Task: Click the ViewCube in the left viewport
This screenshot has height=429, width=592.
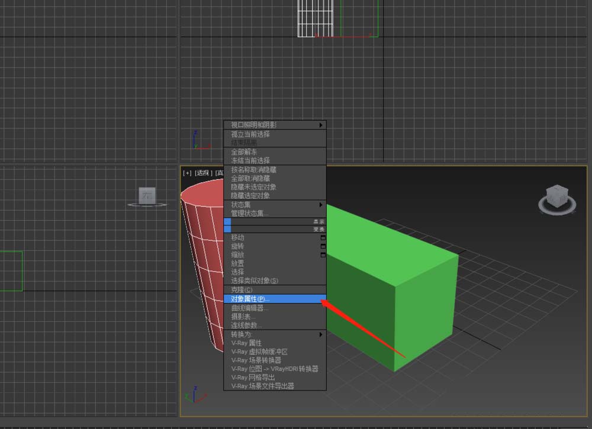Action: pos(147,197)
